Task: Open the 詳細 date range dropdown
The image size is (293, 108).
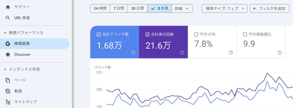Action: coord(182,8)
